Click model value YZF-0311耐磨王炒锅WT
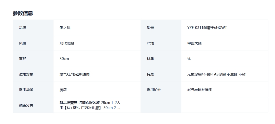This screenshot has width=275, height=124. click(x=207, y=28)
